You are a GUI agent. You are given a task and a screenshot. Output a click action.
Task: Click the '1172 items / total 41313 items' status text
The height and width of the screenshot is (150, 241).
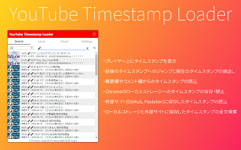pyautogui.click(x=53, y=141)
